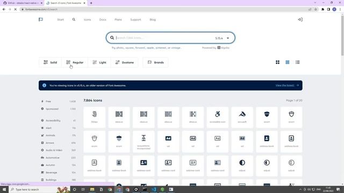Open the browser extensions puzzle icon

[x=322, y=10]
